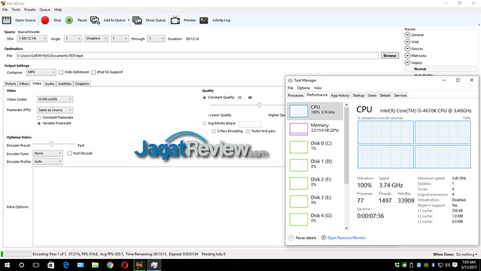The width and height of the screenshot is (481, 271).
Task: Select Disk 2 (F:) in Task Manager
Action: pyautogui.click(x=315, y=183)
